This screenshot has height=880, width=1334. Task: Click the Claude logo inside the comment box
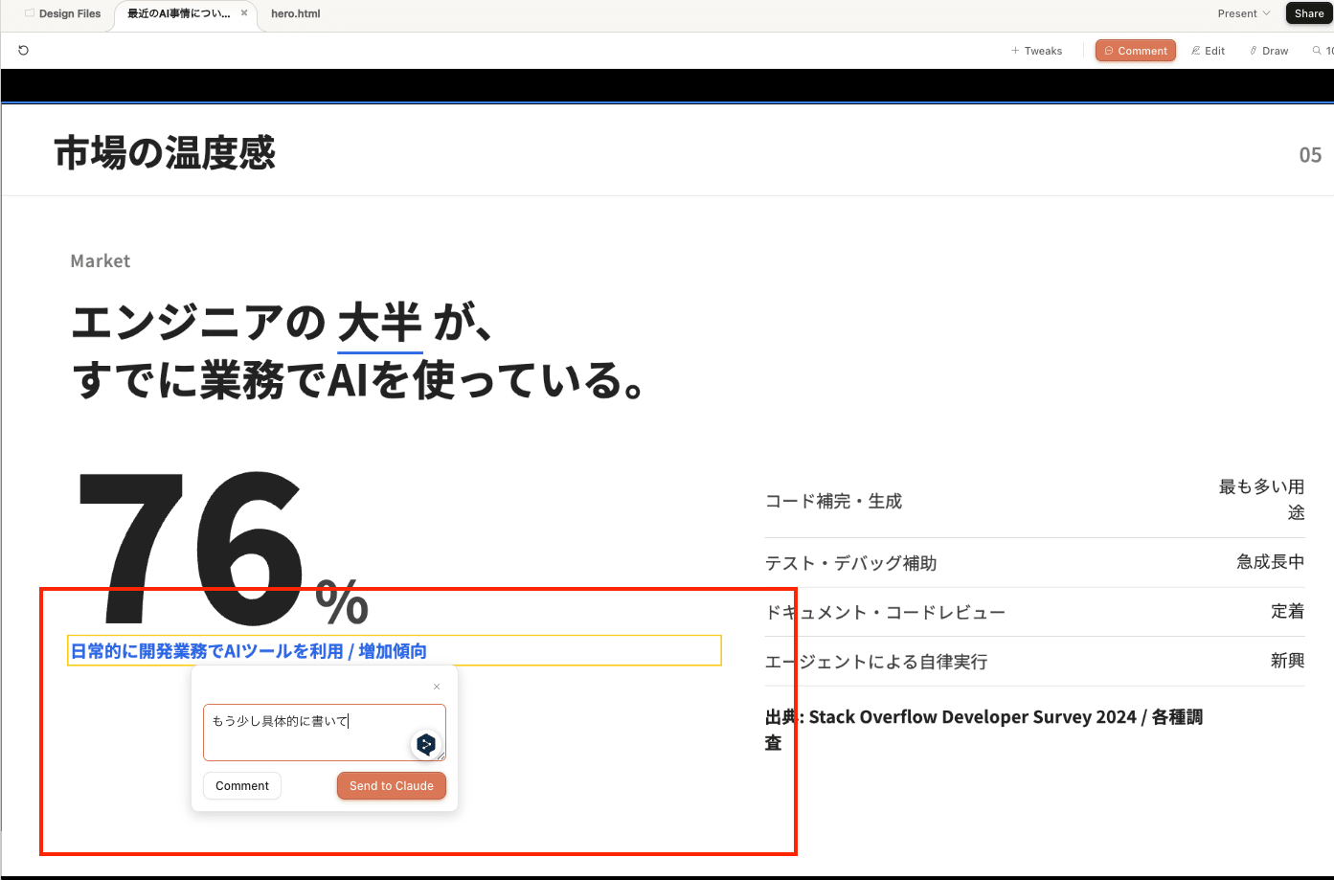coord(425,742)
